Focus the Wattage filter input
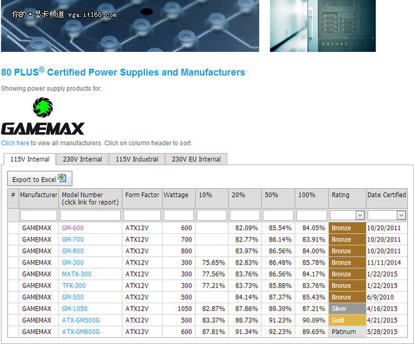The image size is (414, 344). 179,215
